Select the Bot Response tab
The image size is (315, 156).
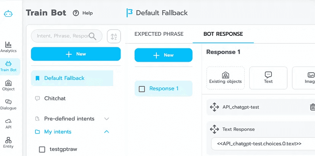pos(223,34)
